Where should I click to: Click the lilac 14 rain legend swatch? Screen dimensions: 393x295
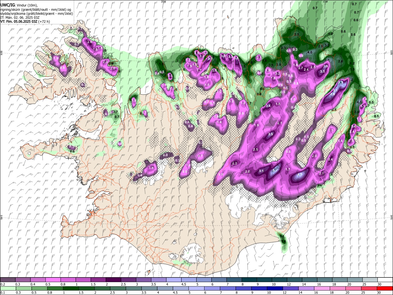pos(306,288)
